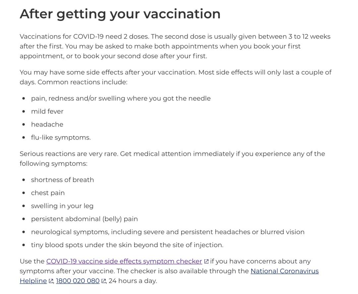
Task: Click external-link icon after 1800 020 080
Action: [103, 281]
